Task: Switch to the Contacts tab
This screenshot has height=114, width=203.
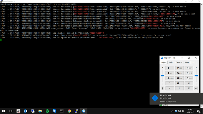Action: click(x=179, y=62)
